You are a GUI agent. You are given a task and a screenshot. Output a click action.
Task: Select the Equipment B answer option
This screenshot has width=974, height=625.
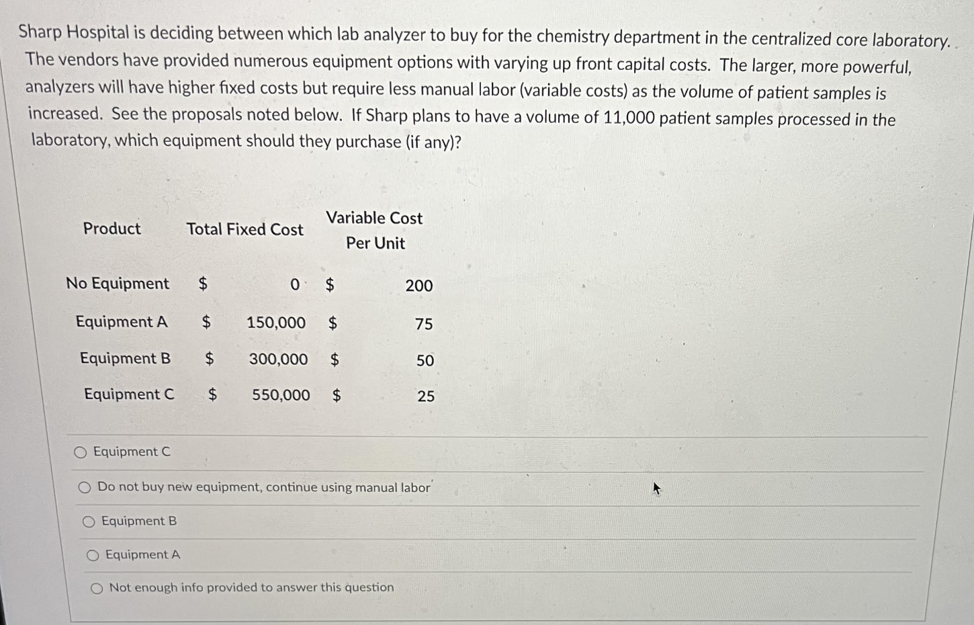pyautogui.click(x=89, y=521)
